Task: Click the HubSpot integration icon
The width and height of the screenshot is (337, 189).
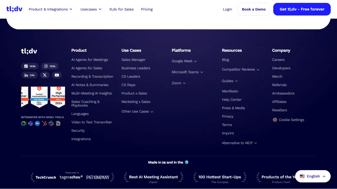Action: (x=44, y=123)
